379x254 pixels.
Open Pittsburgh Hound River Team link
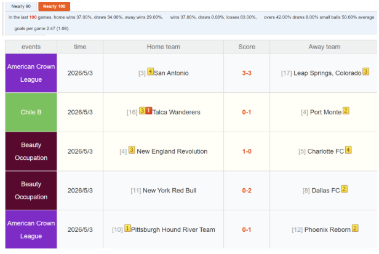tap(173, 229)
